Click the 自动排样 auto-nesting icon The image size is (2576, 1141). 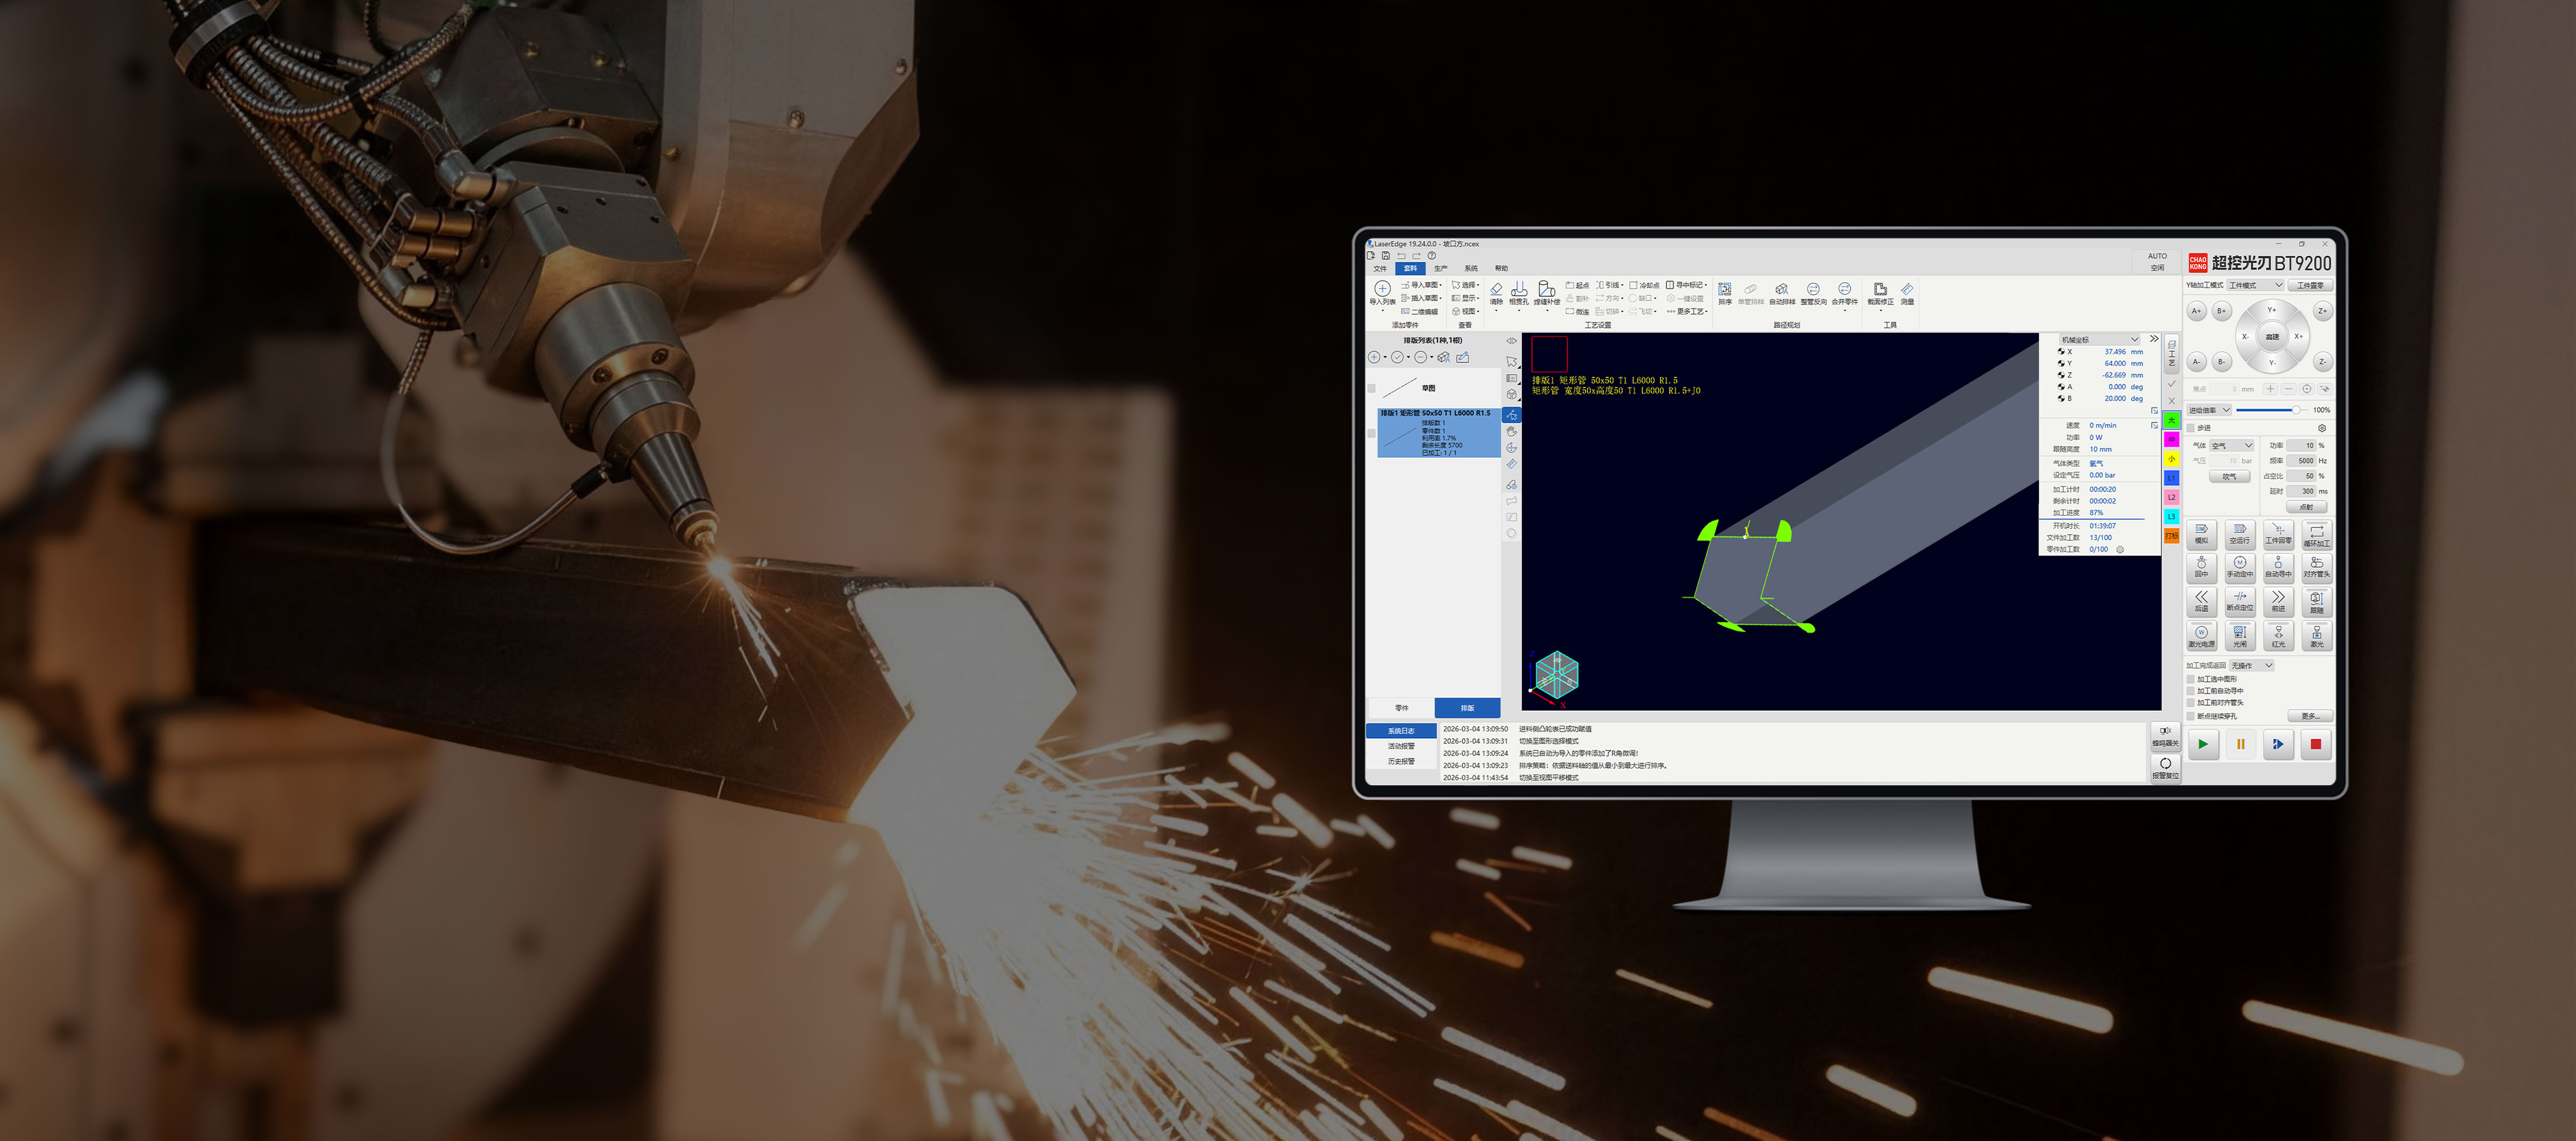pos(1781,290)
